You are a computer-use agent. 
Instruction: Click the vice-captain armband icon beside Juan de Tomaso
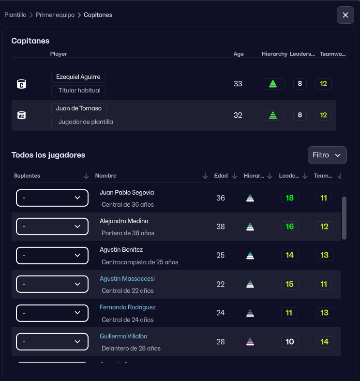coord(21,115)
